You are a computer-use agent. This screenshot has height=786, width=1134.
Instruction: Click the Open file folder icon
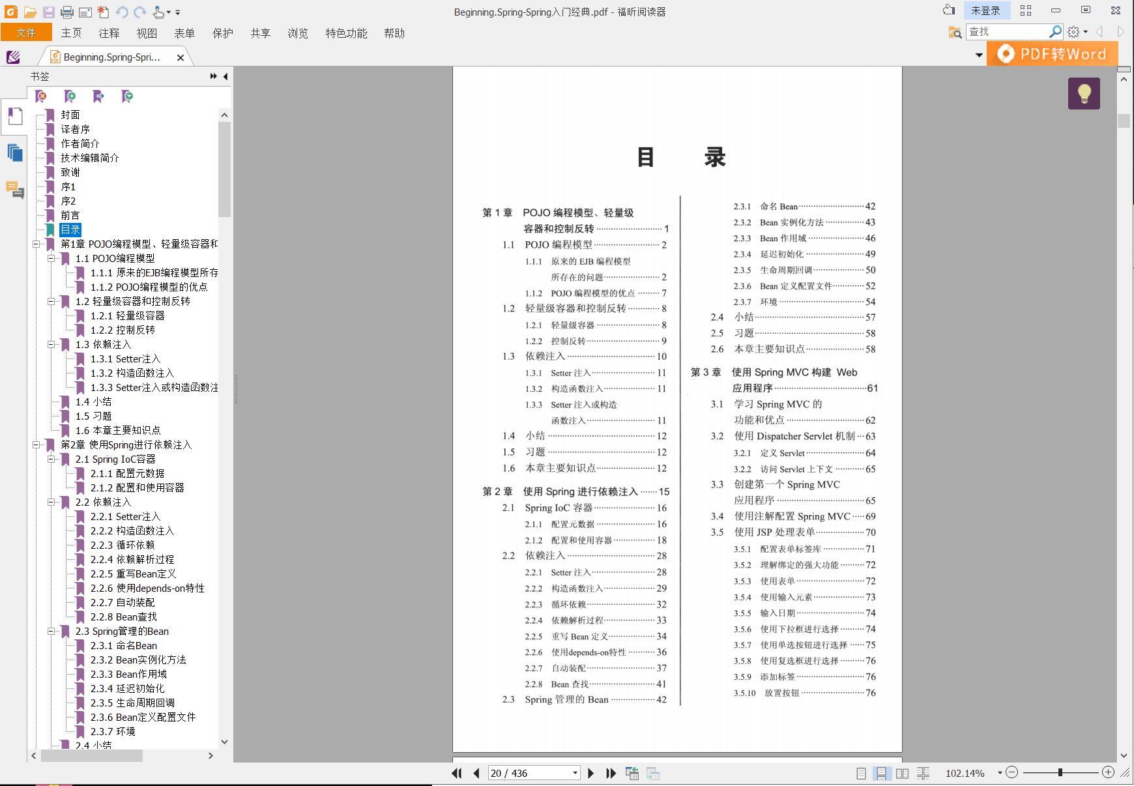[30, 12]
